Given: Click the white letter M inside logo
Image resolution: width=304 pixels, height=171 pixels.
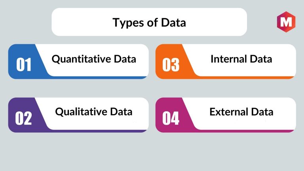Looking at the screenshot, I should pos(286,22).
